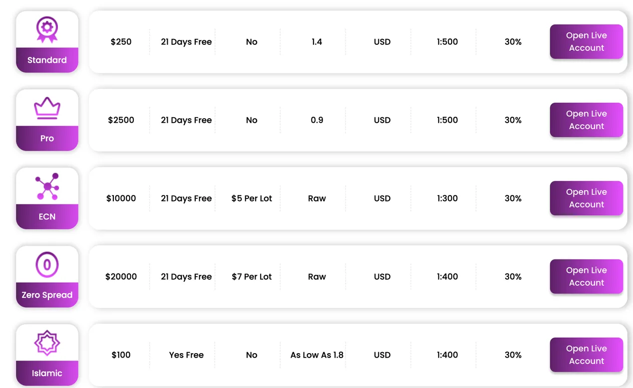The image size is (633, 388).
Task: Click the $7 Per Lot commission text
Action: click(252, 277)
